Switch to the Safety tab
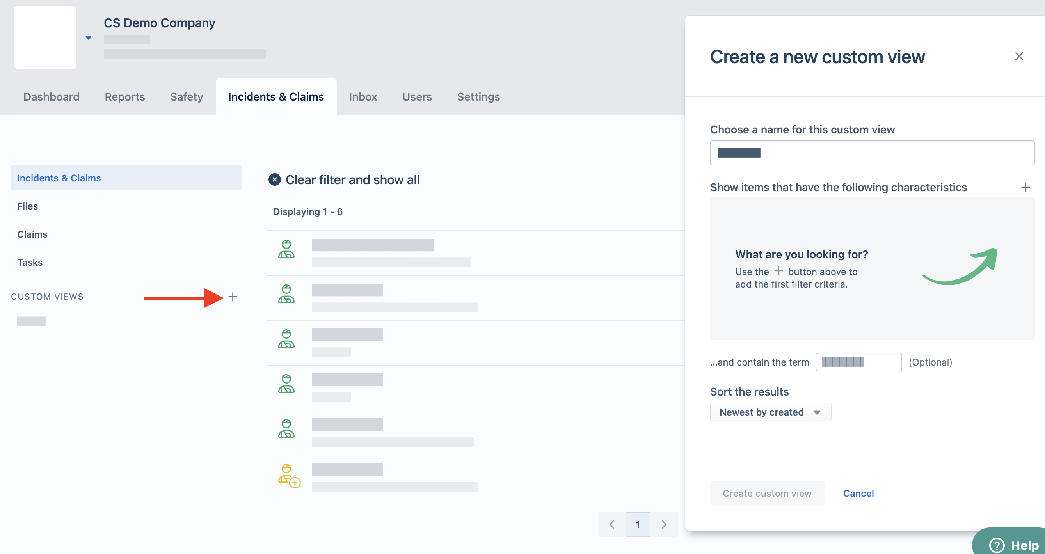 click(x=186, y=96)
